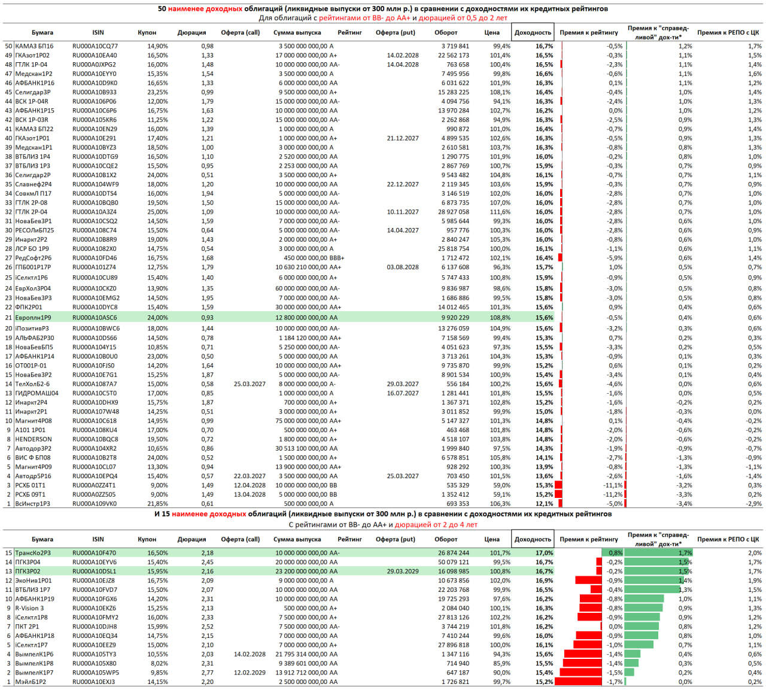Image resolution: width=766 pixels, height=690 pixels.
Task: Select the HENDERSON bond name
Action: [x=34, y=439]
